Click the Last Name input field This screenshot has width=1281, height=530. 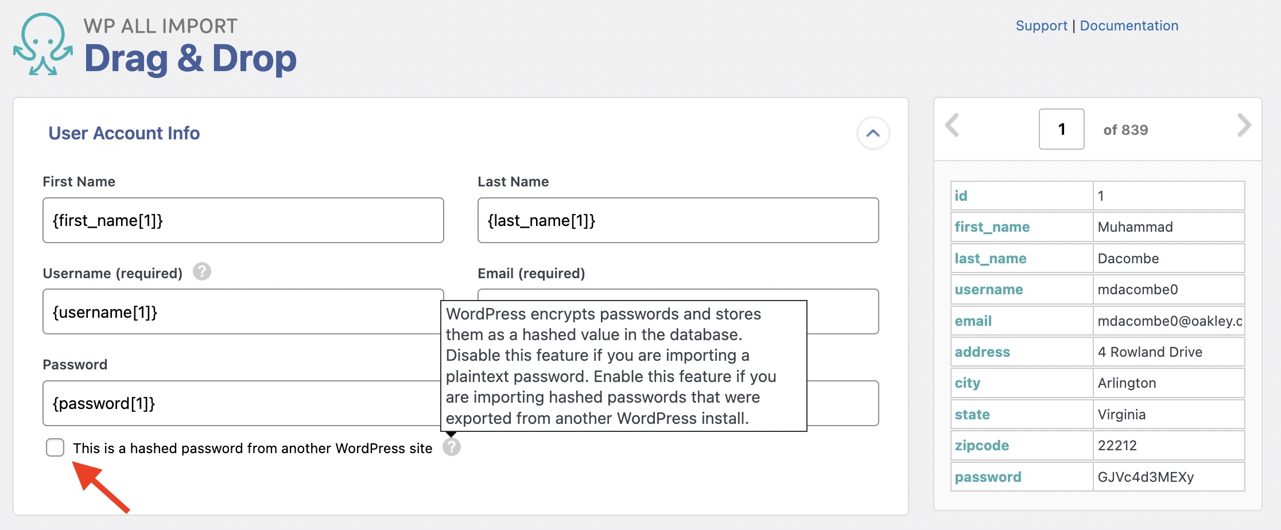point(677,221)
